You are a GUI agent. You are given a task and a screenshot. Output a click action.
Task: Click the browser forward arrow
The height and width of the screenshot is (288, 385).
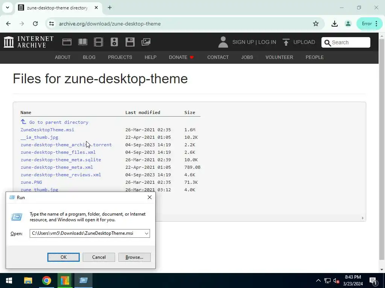pyautogui.click(x=22, y=24)
